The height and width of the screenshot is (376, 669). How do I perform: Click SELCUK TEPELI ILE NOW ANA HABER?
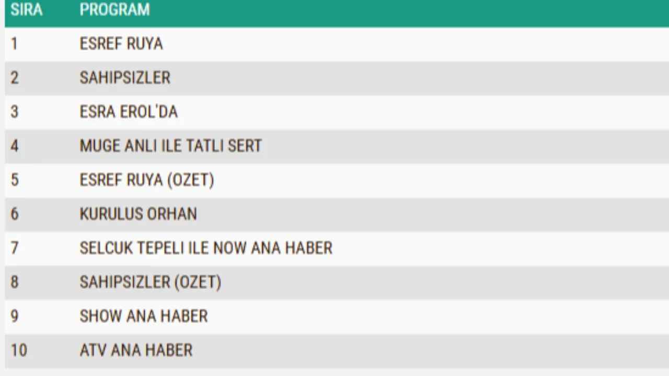click(206, 248)
